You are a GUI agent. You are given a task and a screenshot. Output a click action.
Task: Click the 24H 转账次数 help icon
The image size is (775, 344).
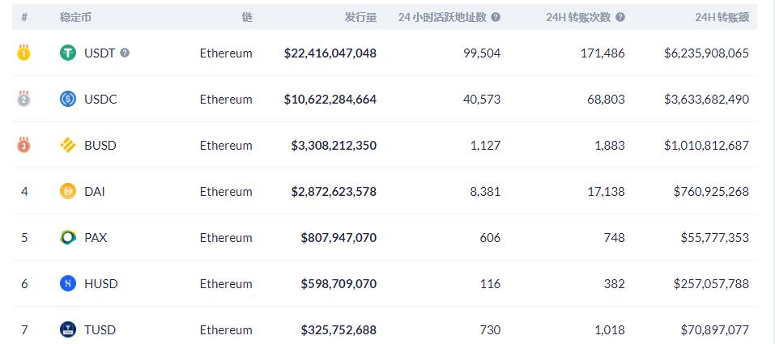(620, 16)
